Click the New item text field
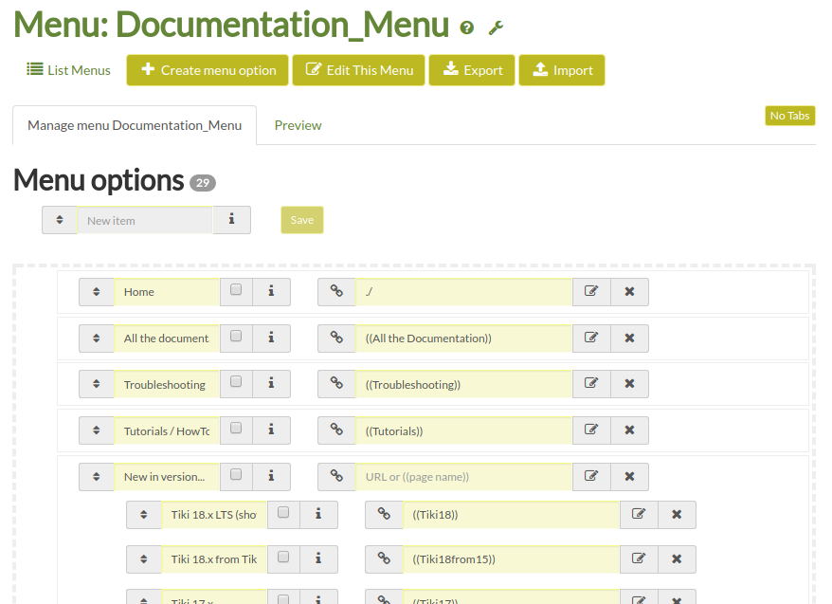Viewport: 832px width, 604px height. click(144, 220)
